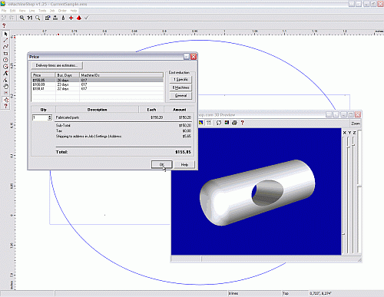This screenshot has width=384, height=297.
Task: Click the quantity stepper arrows in Price dialog
Action: click(50, 117)
